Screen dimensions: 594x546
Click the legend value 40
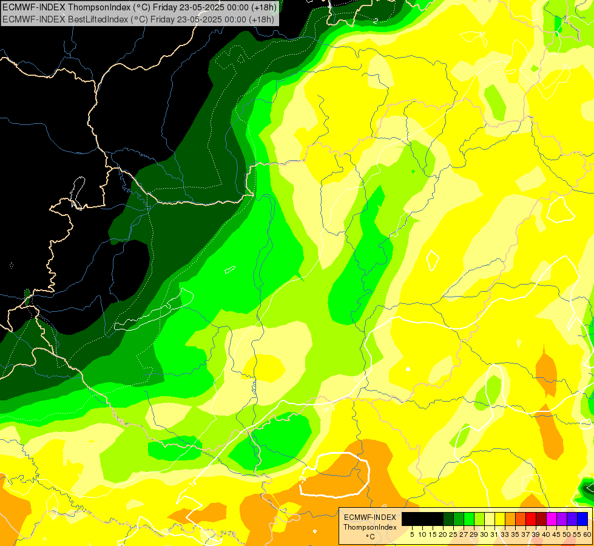[x=546, y=534]
